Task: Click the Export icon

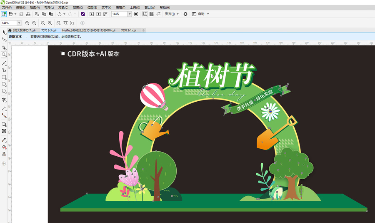Action: 98,14
